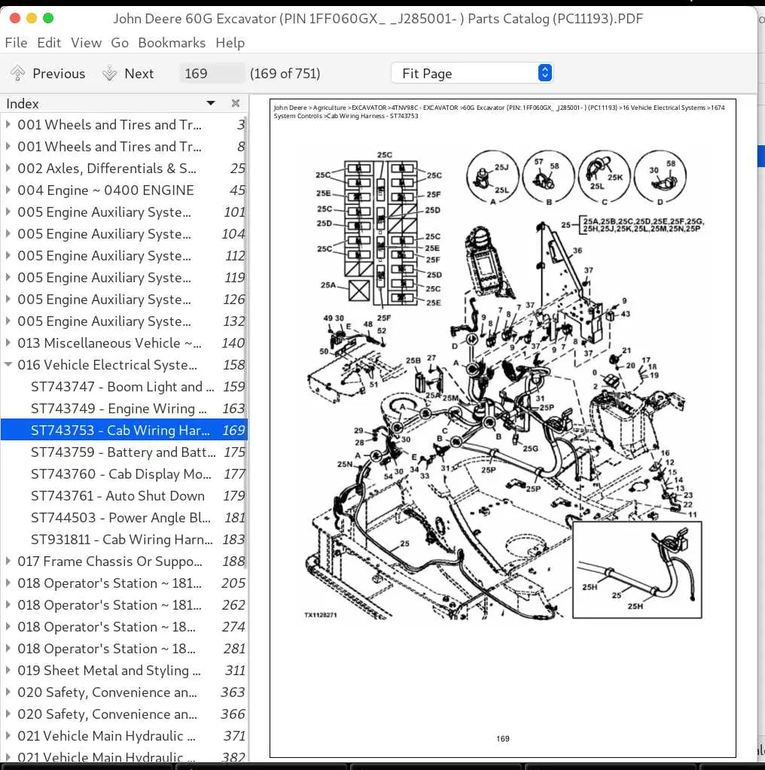Select ST743747 - Boom Light bookmark
The height and width of the screenshot is (770, 765).
click(x=123, y=386)
